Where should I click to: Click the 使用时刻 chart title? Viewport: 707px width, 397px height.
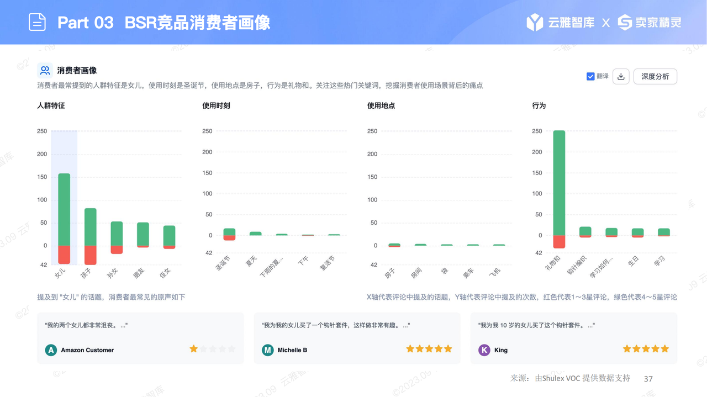216,105
